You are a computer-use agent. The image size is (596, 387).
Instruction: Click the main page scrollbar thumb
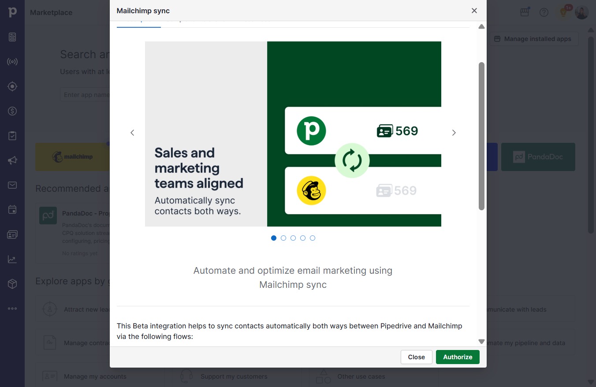[x=591, y=134]
